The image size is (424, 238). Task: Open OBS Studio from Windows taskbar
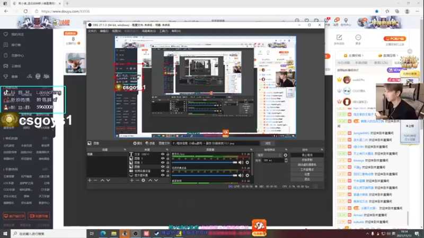coord(136,234)
